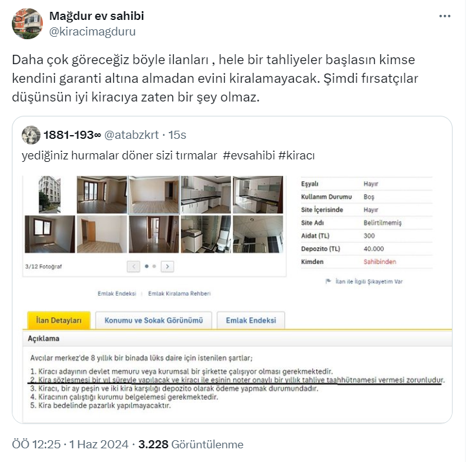Click the Sahibinden seller link
This screenshot has width=470, height=462.
[x=380, y=262]
